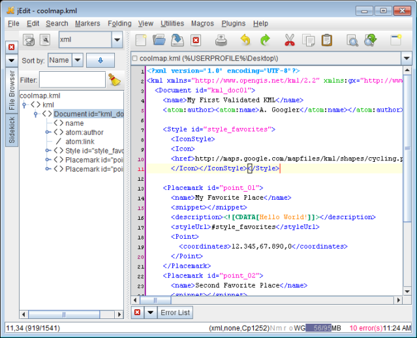Open the left dock menu arrow

(x=12, y=61)
